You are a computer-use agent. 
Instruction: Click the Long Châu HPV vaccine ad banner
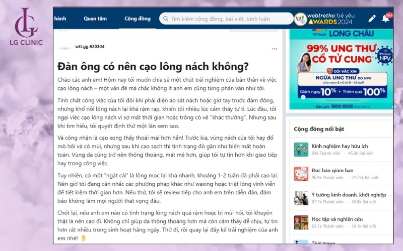coord(341,69)
